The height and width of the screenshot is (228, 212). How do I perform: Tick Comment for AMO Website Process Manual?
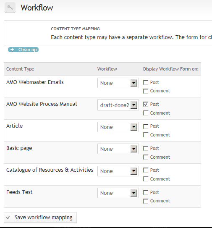pyautogui.click(x=146, y=113)
